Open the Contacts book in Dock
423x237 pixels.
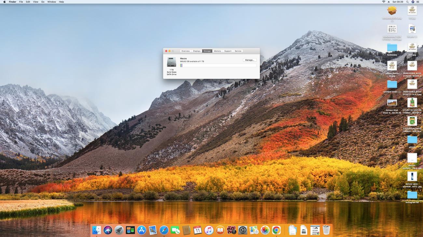[x=186, y=230]
